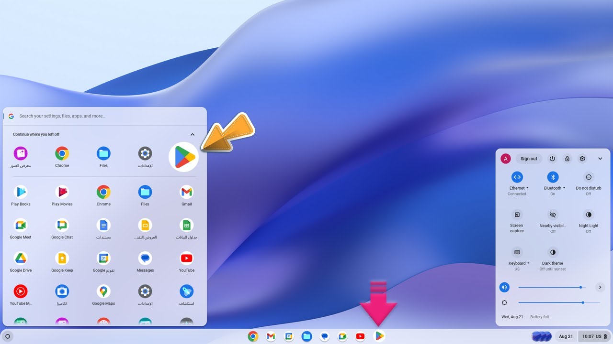Enable Night Light
This screenshot has height=344, width=613.
pyautogui.click(x=589, y=215)
